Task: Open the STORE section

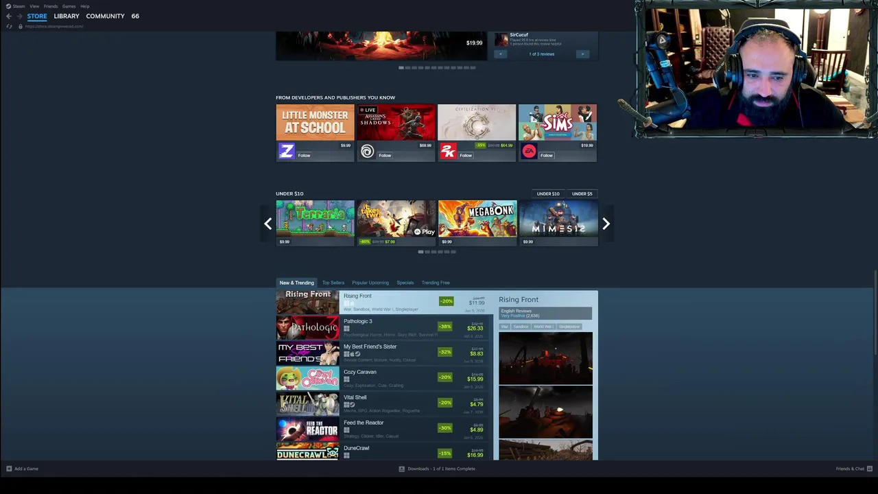Action: click(x=37, y=16)
